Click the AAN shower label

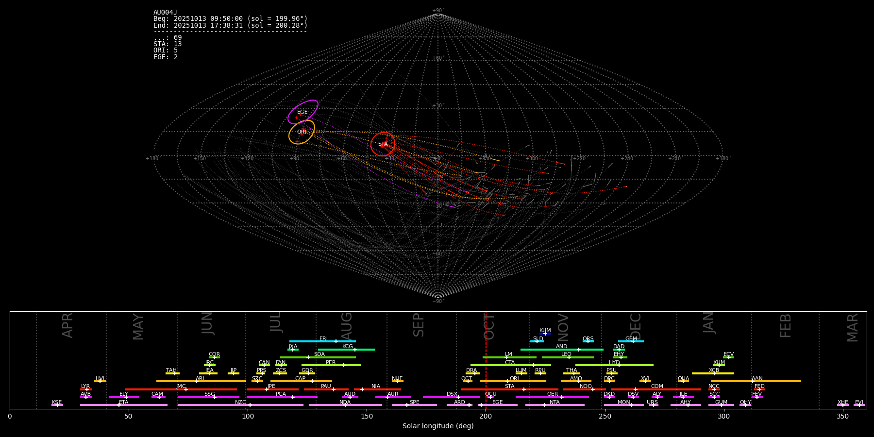coord(757,379)
